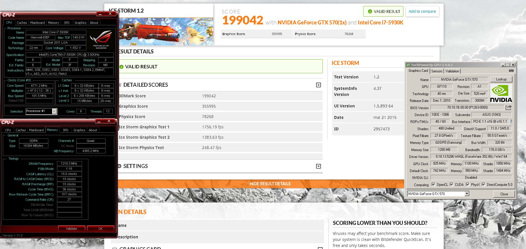Click the Ice Storm Graphics Test 1 row
Image resolution: width=526 pixels, height=249 pixels.
pos(220,127)
